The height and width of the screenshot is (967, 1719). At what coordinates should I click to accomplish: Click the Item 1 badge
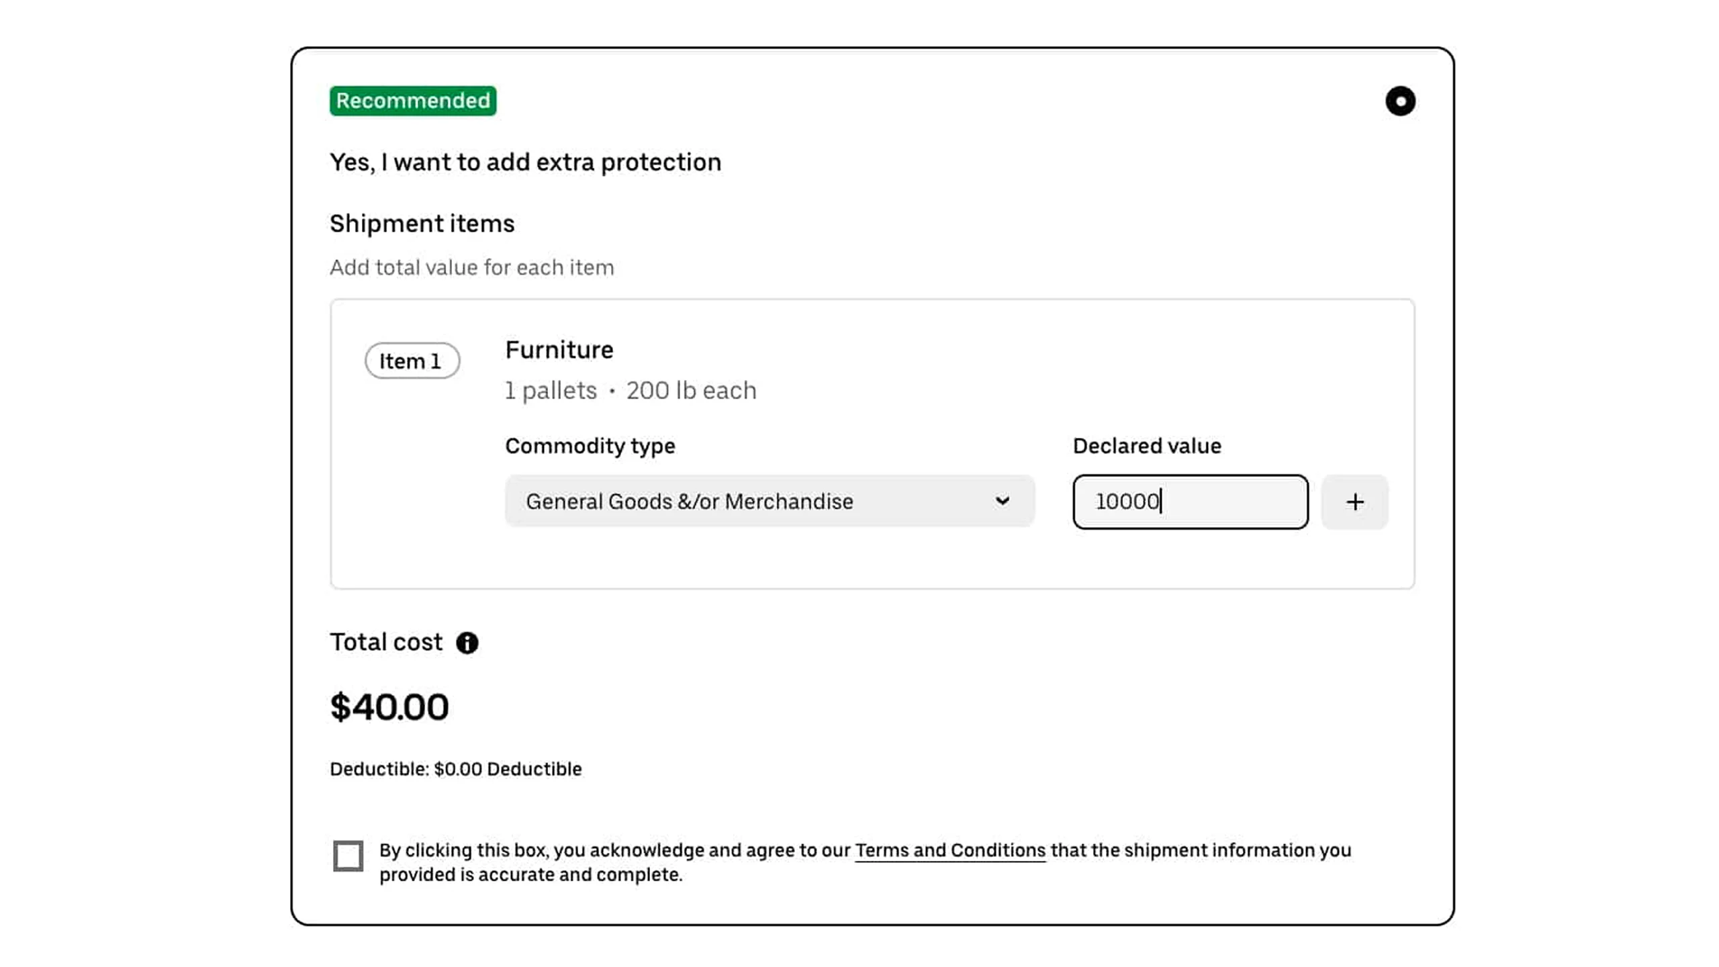[x=412, y=361]
